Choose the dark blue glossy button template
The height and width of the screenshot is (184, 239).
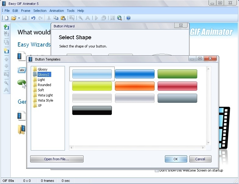pos(135,74)
